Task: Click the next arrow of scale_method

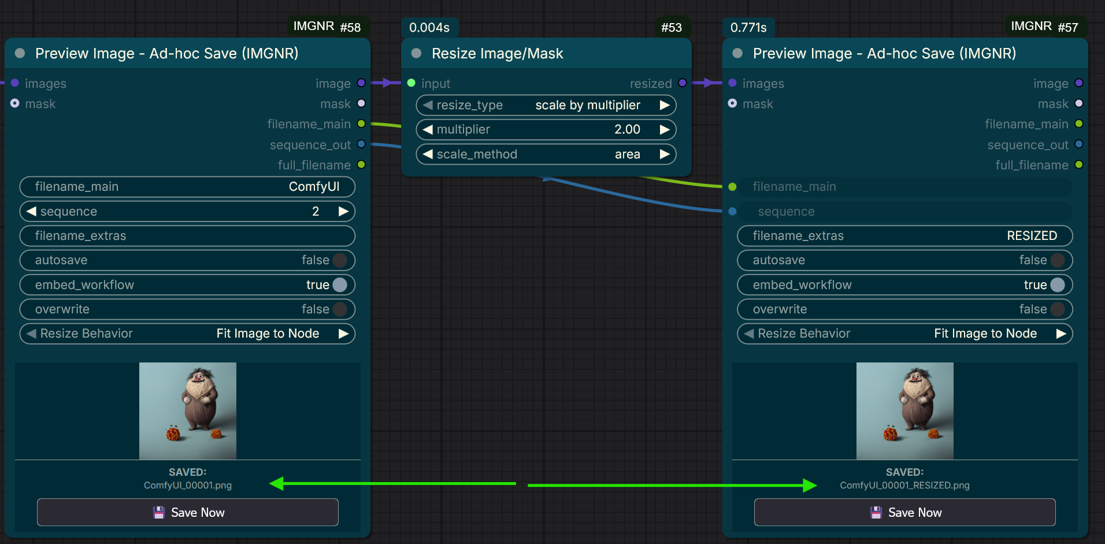Action: tap(665, 154)
